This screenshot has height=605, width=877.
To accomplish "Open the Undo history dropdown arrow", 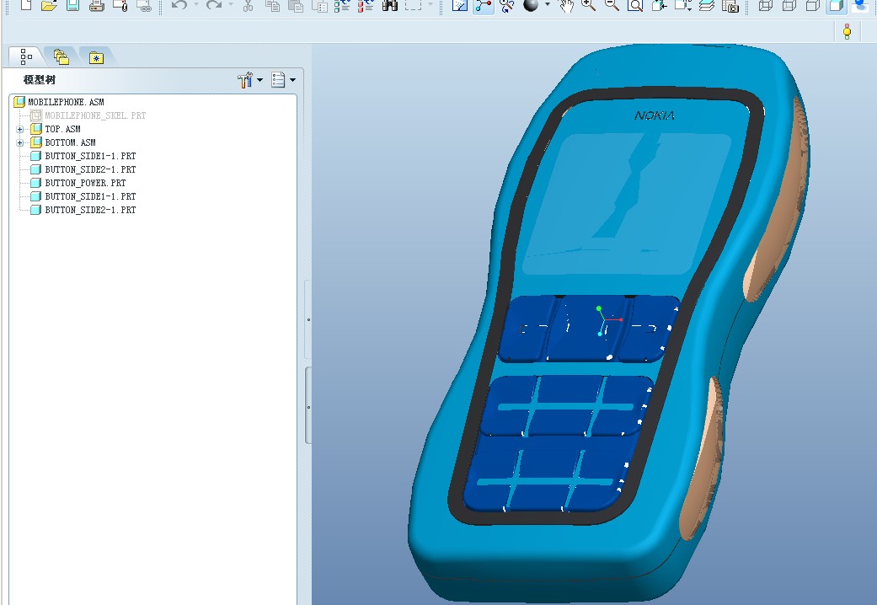I will pyautogui.click(x=195, y=5).
